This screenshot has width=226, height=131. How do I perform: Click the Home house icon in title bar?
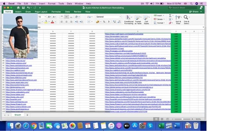(x=18, y=8)
